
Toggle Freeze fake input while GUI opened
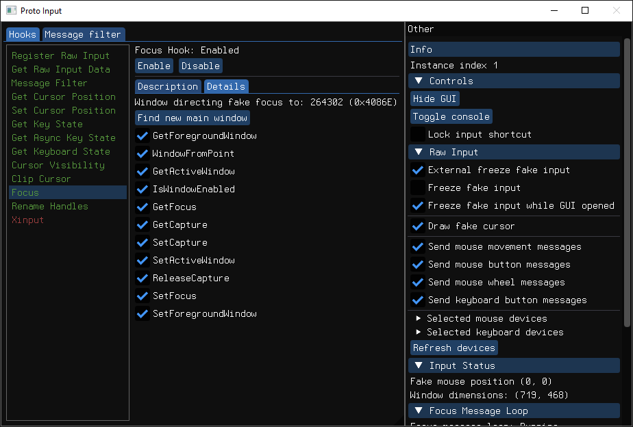coord(417,205)
